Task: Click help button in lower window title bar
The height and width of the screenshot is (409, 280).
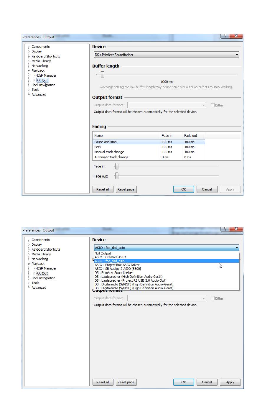Action: click(x=225, y=229)
